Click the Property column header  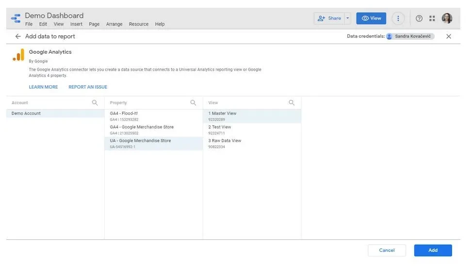[x=118, y=103]
